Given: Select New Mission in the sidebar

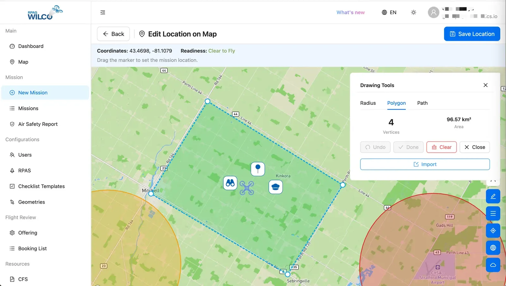Looking at the screenshot, I should (x=45, y=92).
